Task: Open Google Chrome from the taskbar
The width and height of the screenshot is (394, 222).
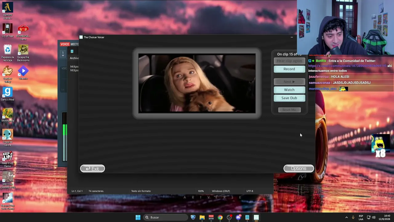Action: (x=220, y=217)
